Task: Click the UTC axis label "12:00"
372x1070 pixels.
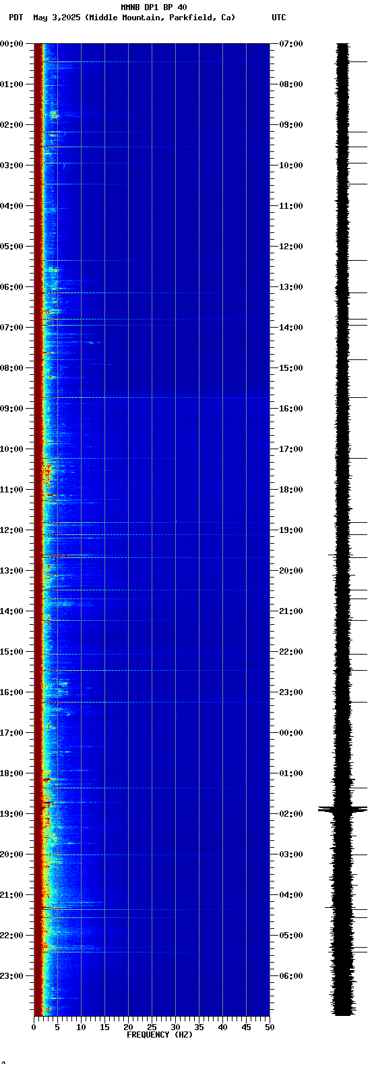Action: tap(290, 247)
